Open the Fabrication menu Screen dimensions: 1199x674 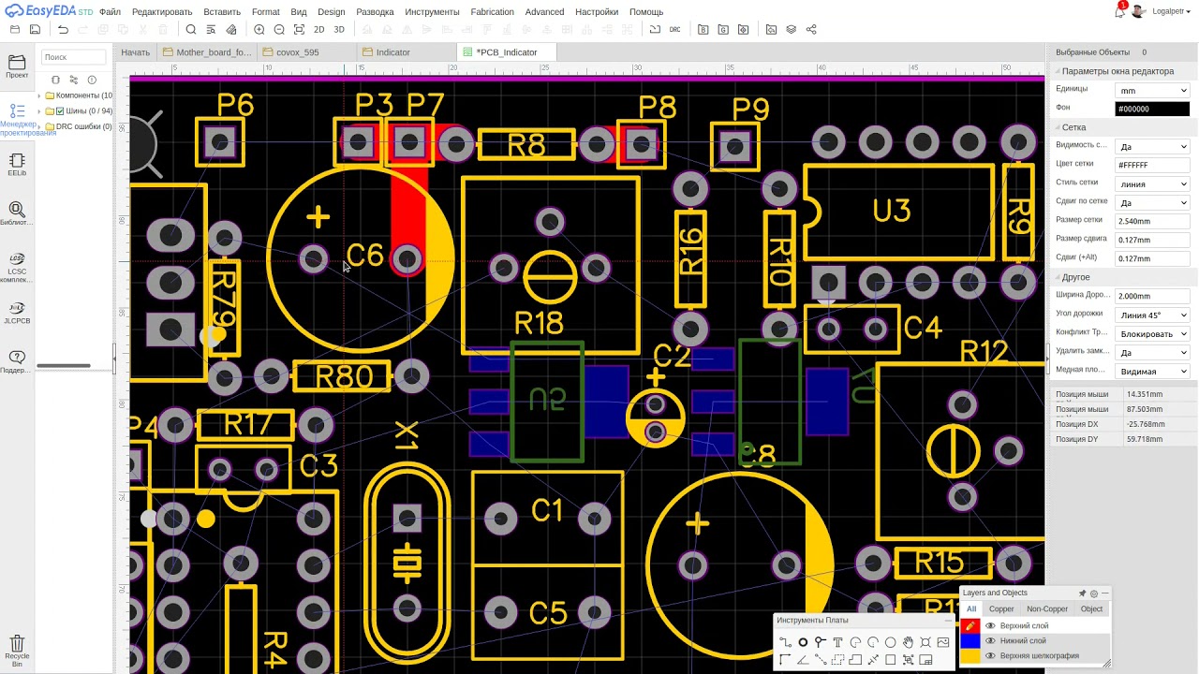[492, 12]
